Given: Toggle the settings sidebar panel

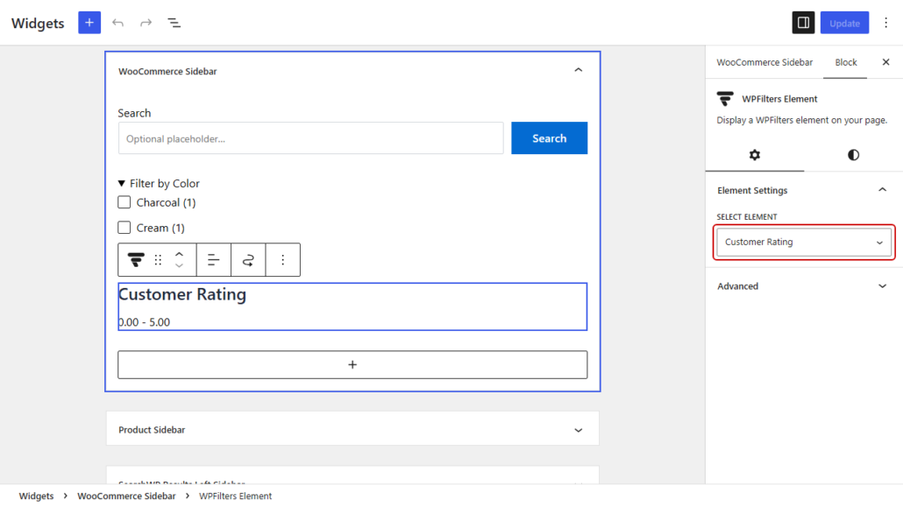Looking at the screenshot, I should 803,23.
